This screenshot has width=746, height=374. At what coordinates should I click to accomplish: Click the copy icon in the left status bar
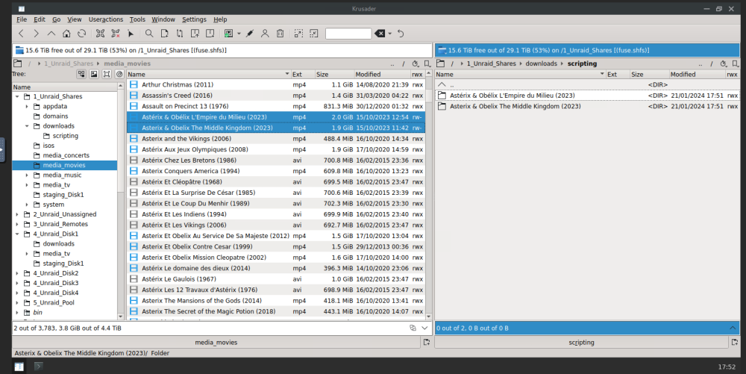tap(413, 328)
